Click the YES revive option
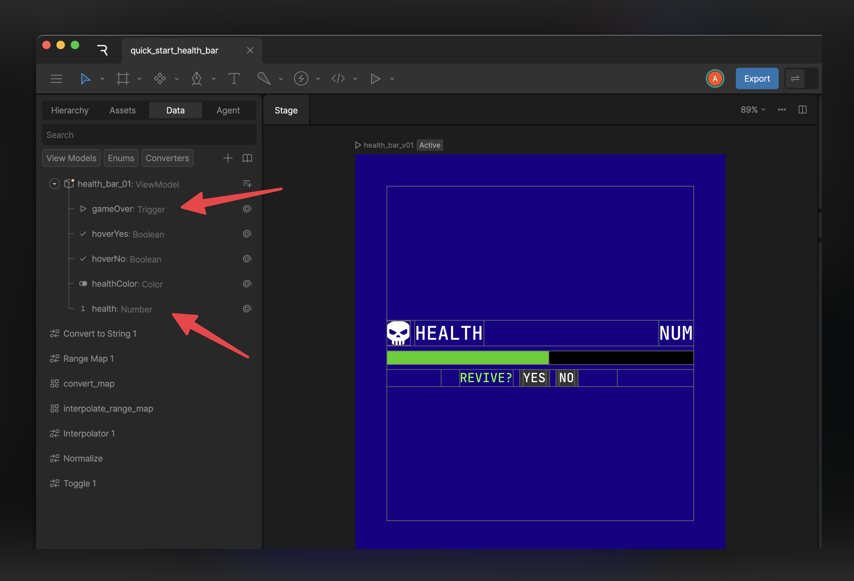The width and height of the screenshot is (854, 581). 534,378
